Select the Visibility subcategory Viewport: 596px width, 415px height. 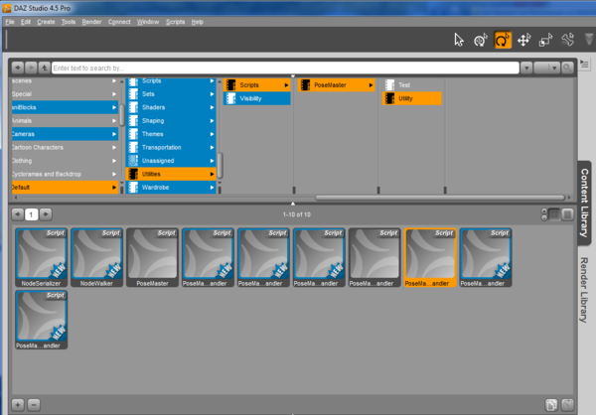click(257, 98)
